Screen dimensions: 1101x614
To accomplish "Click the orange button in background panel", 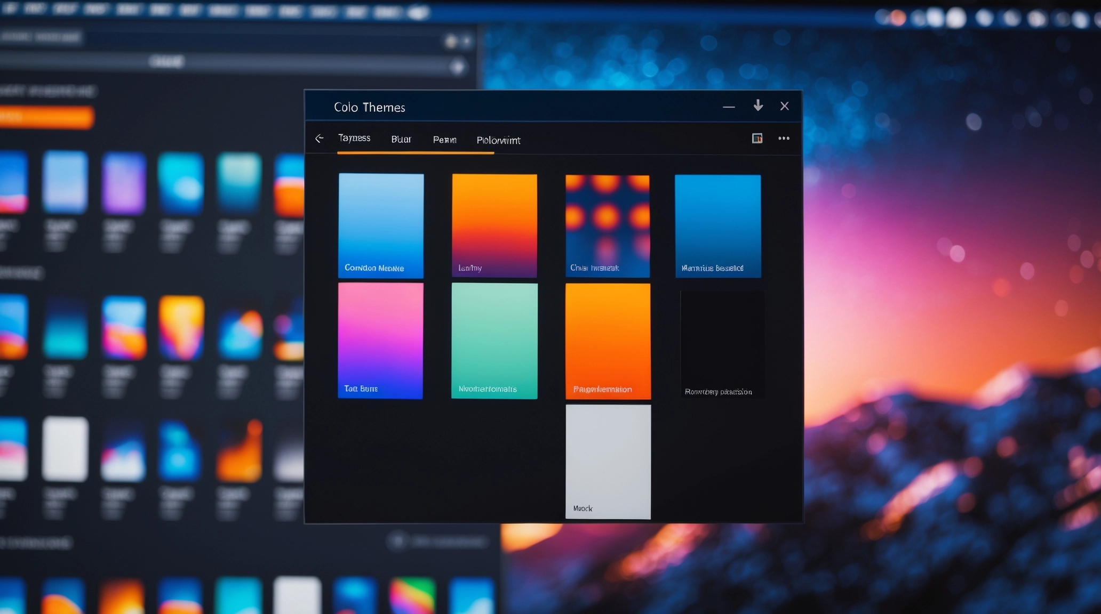I will 46,118.
